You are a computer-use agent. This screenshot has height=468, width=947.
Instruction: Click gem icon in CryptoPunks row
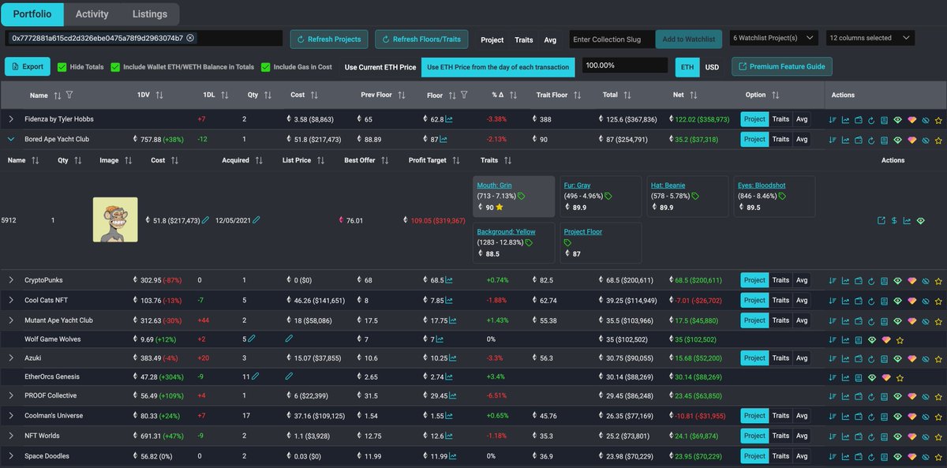[x=911, y=280]
